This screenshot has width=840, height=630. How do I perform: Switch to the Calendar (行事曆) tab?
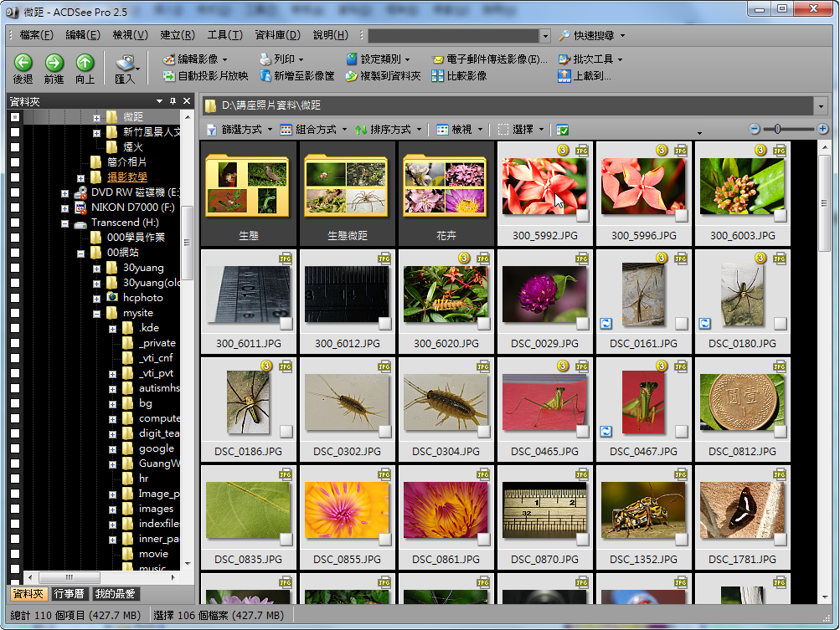click(x=69, y=594)
